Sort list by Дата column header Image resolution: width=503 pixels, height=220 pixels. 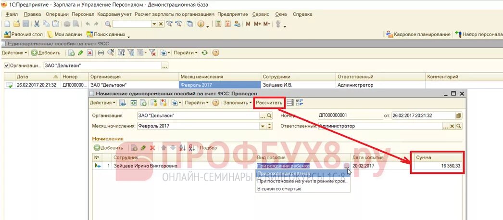point(38,77)
